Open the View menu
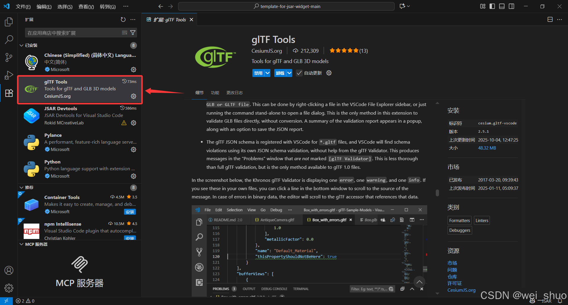This screenshot has width=568, height=305. coord(86,7)
